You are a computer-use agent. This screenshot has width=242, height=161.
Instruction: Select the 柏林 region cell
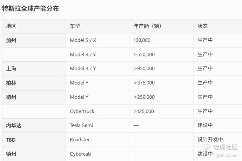point(11,83)
